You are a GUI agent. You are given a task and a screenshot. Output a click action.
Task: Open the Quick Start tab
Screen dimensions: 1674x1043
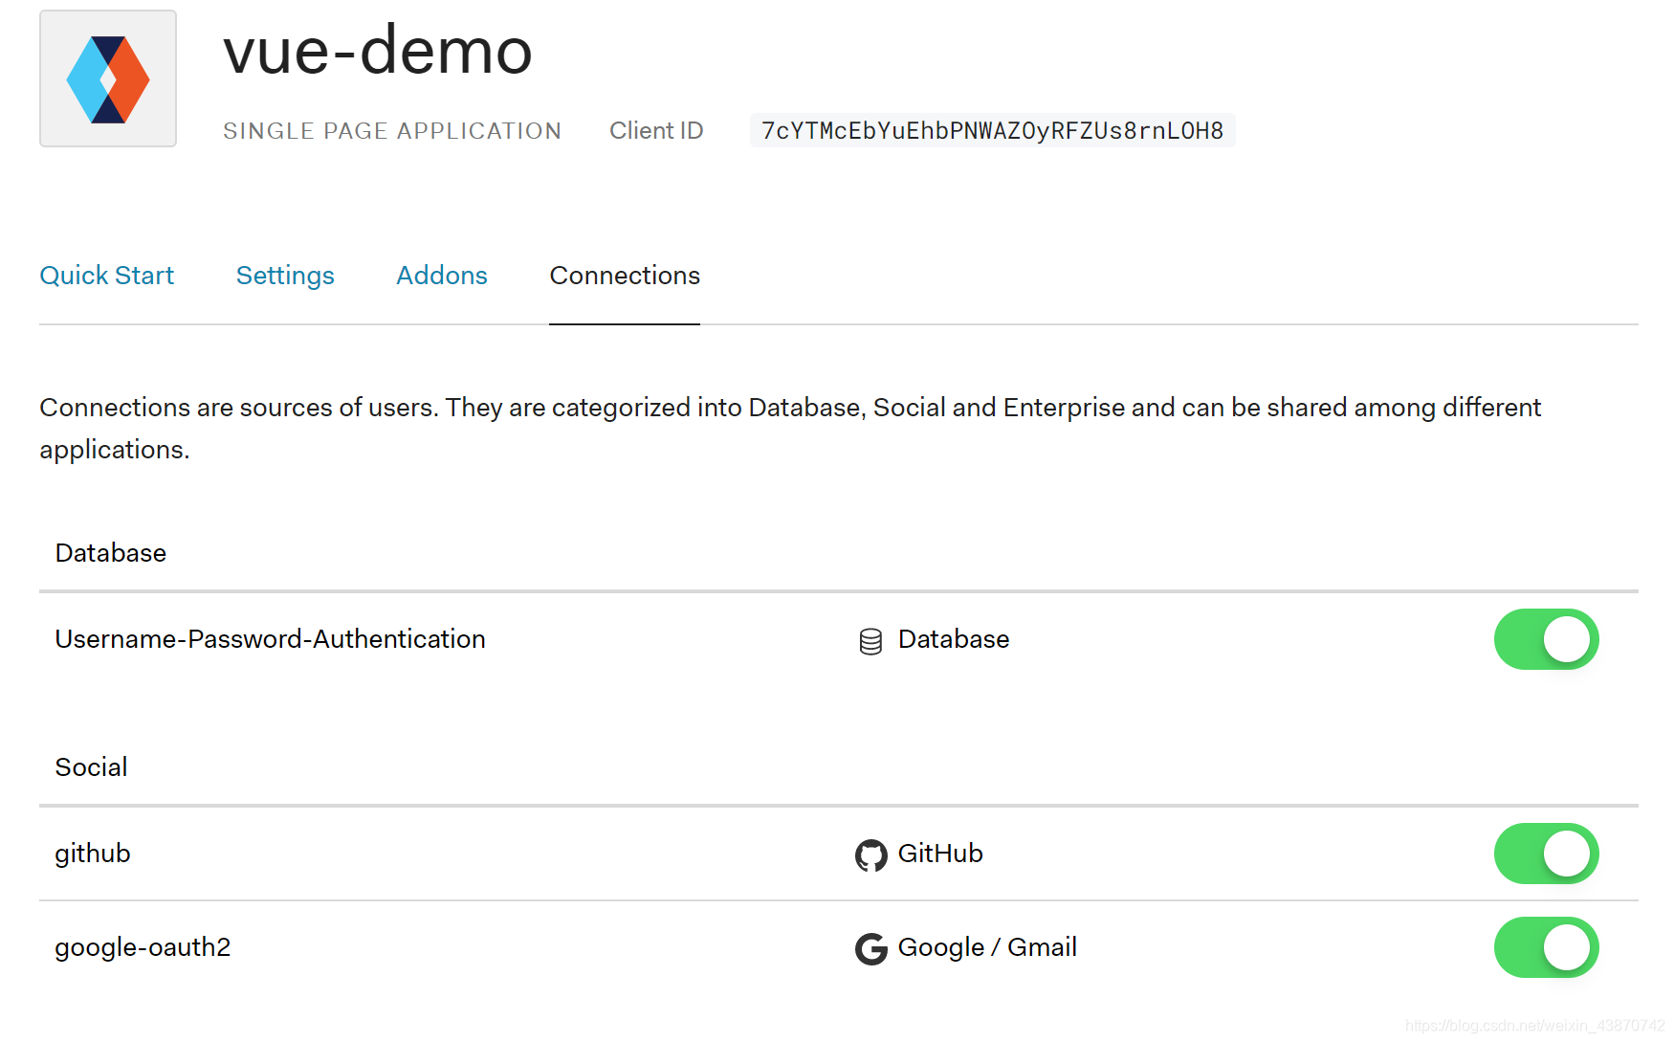coord(106,276)
